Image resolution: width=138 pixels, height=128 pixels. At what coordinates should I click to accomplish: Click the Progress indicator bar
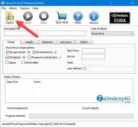pos(81,116)
